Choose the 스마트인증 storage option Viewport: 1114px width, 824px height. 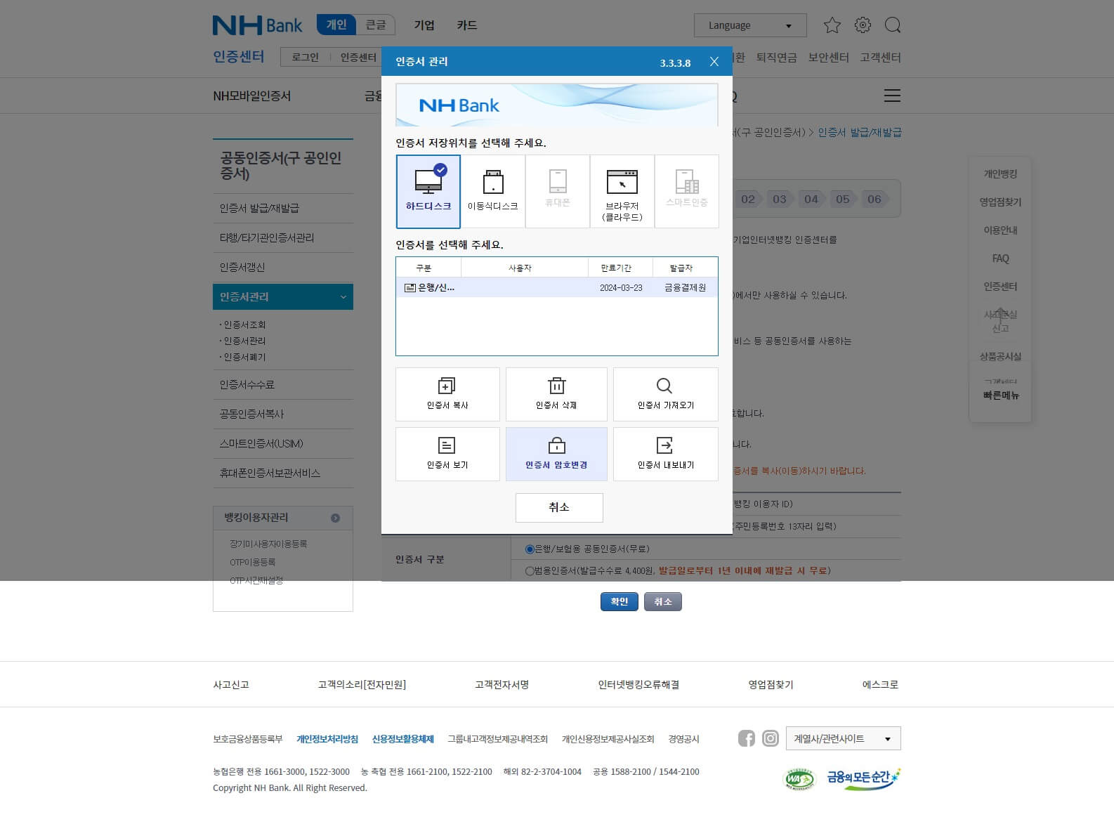click(687, 192)
